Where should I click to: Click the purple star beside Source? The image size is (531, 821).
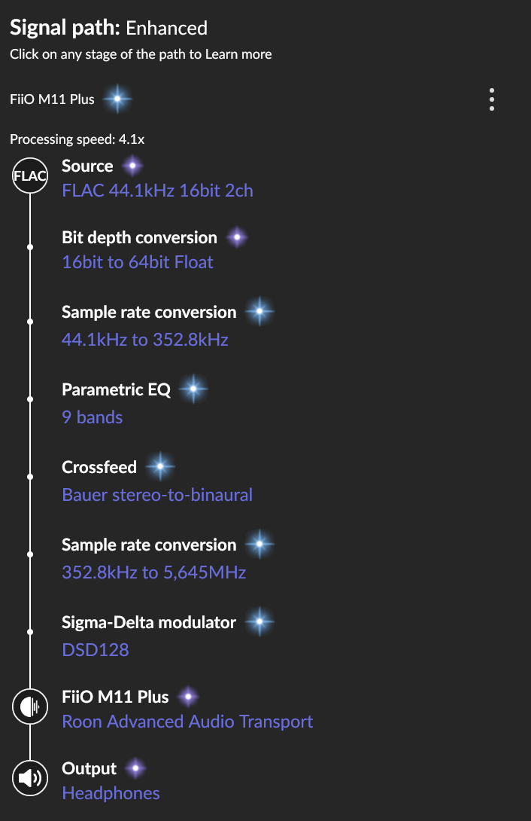[x=132, y=166]
